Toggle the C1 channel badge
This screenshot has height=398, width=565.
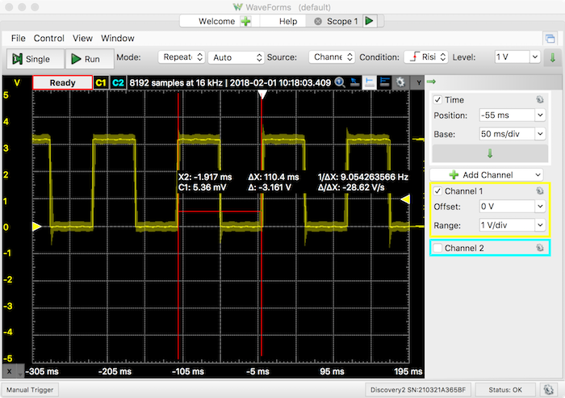click(101, 83)
